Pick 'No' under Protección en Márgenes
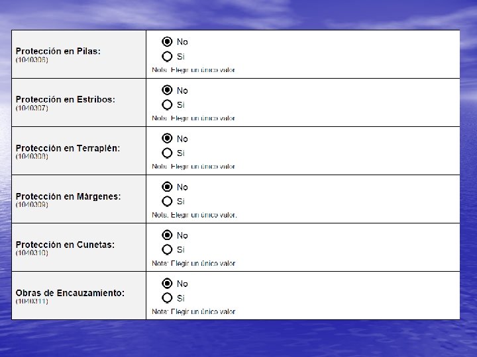Image resolution: width=477 pixels, height=357 pixels. pos(168,187)
